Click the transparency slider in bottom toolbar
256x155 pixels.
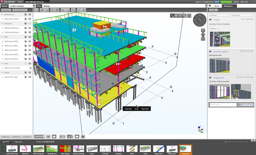(40, 136)
